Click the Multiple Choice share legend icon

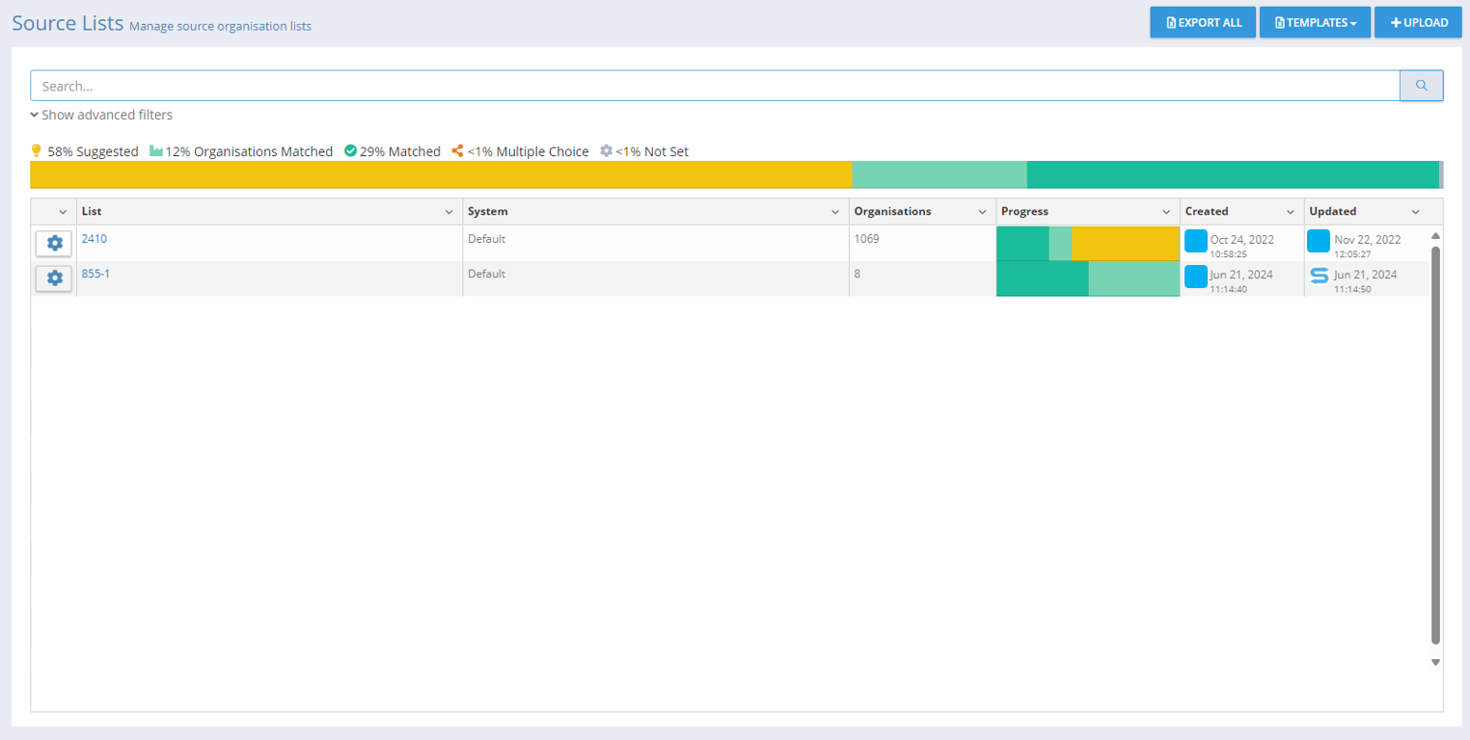458,151
